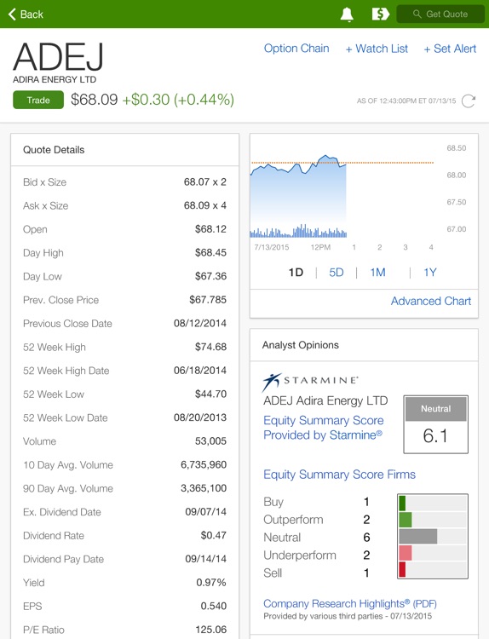
Task: Click the Previous Close Date 08/12/2014
Action: pyautogui.click(x=200, y=324)
